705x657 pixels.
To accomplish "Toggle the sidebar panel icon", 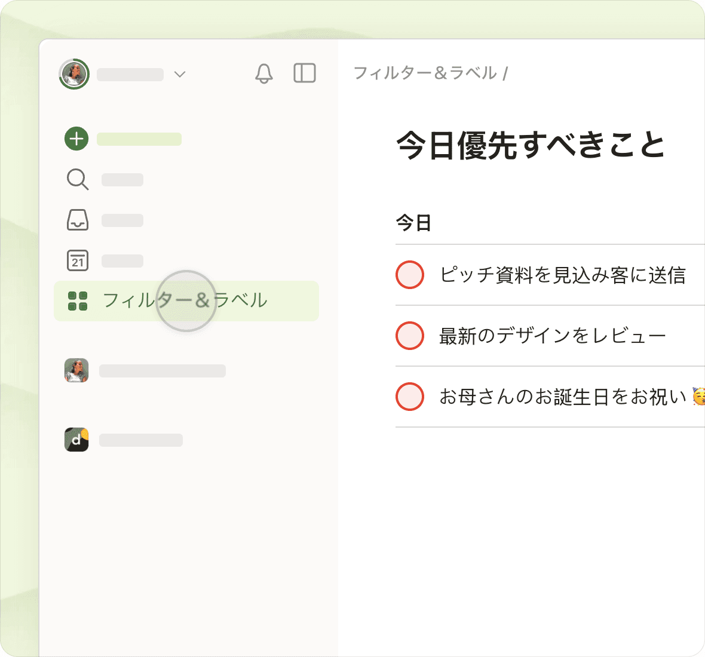I will 305,73.
